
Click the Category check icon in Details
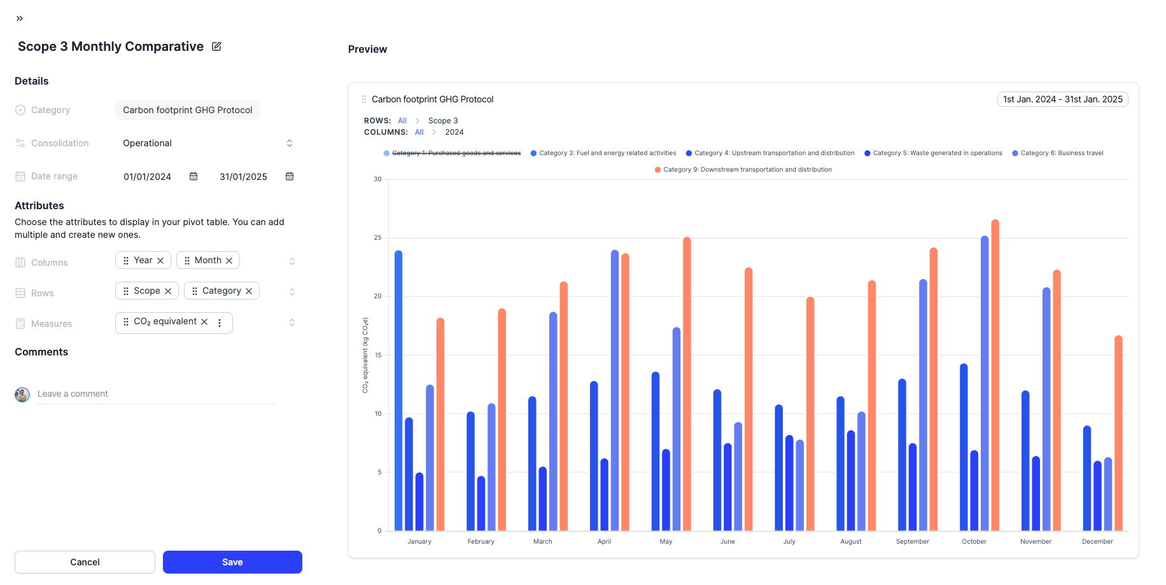tap(20, 110)
